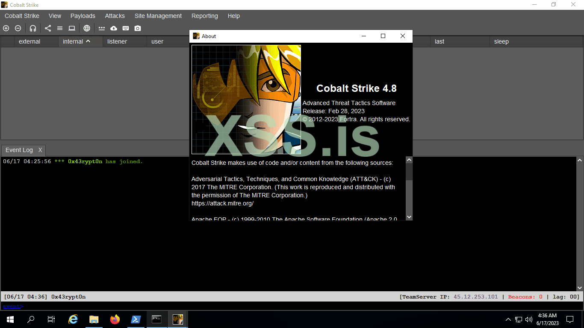Launch Internet Explorer from the taskbar
Screen dimensions: 584x328
coord(74,319)
